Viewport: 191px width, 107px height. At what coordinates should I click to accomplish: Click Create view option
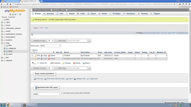92,79
